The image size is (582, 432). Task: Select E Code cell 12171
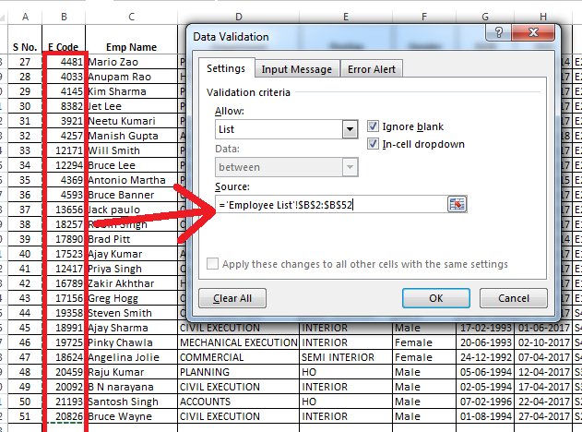tap(64, 150)
